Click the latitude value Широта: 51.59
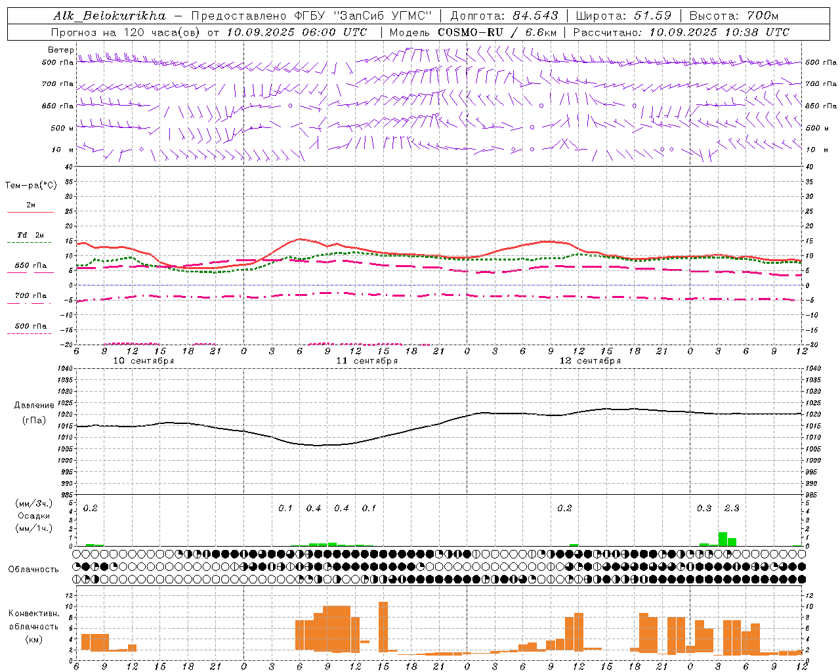840x672 pixels. (623, 16)
